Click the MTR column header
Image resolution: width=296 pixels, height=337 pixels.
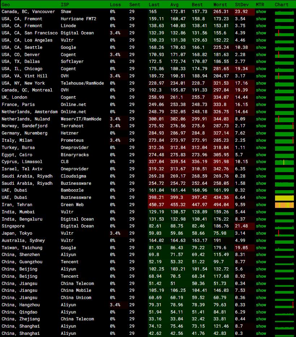(260, 4)
